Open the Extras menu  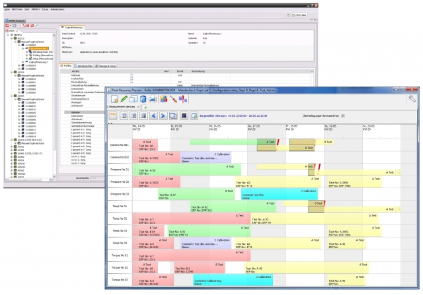[x=45, y=9]
